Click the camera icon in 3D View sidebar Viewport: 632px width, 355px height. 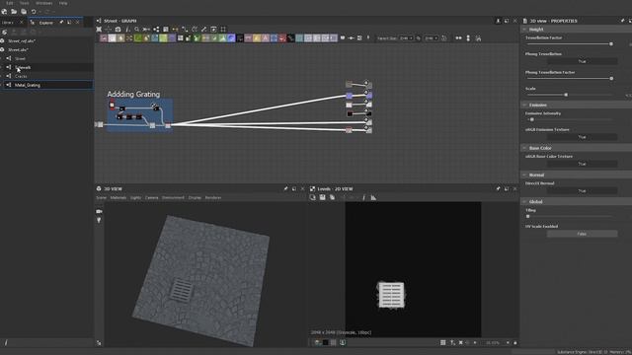(99, 211)
